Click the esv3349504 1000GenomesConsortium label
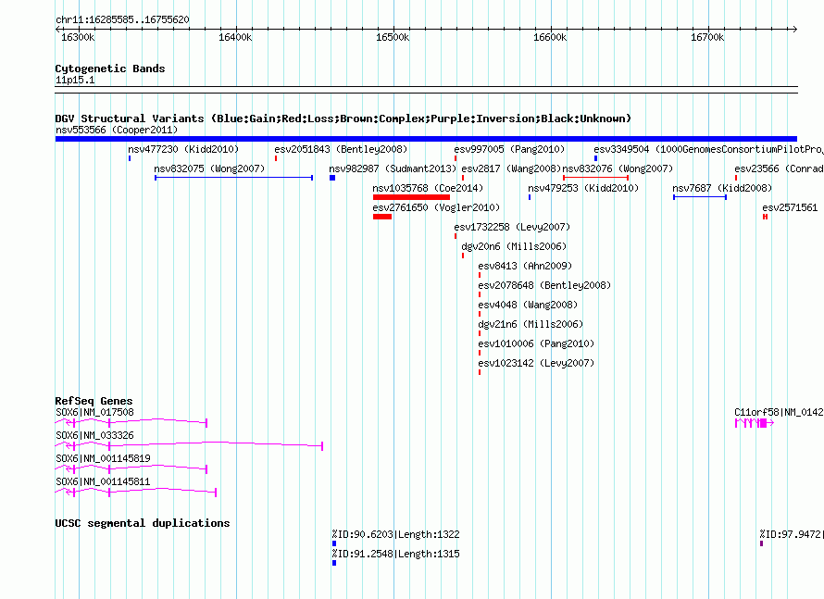 point(709,149)
